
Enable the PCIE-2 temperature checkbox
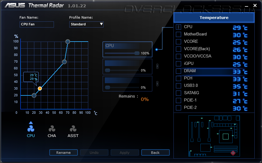pyautogui.click(x=178, y=108)
